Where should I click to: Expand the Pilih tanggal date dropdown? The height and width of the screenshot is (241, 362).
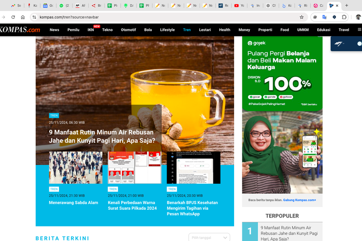point(209,238)
